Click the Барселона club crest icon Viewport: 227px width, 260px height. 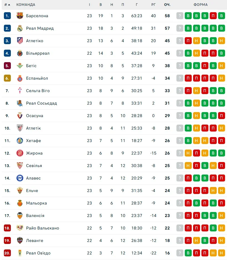20,16
